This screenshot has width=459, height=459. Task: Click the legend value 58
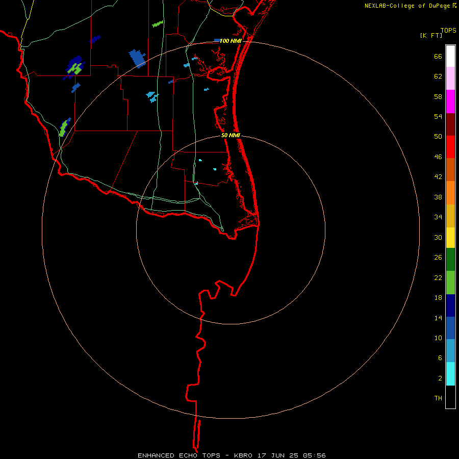click(x=438, y=96)
